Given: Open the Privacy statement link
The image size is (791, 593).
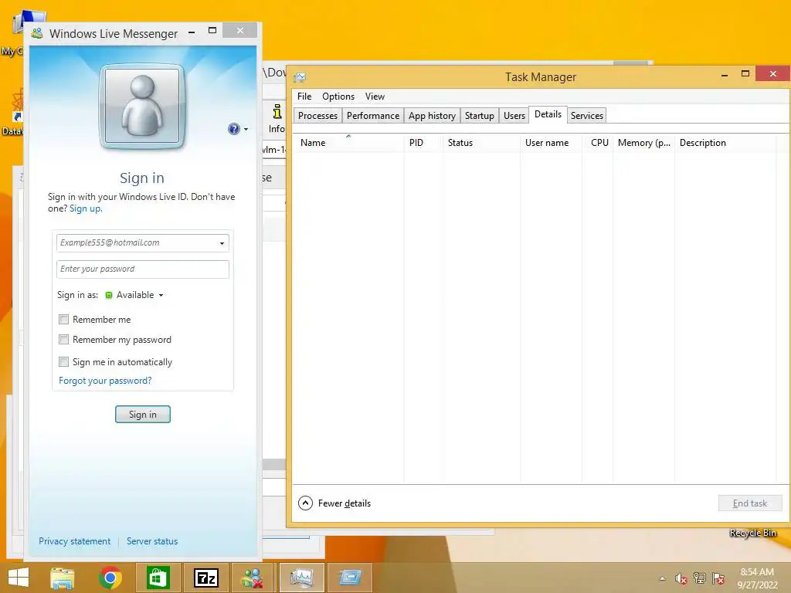Looking at the screenshot, I should 74,541.
